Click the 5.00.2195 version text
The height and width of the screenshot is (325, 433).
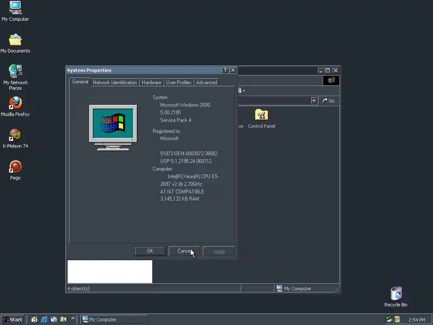pyautogui.click(x=170, y=113)
